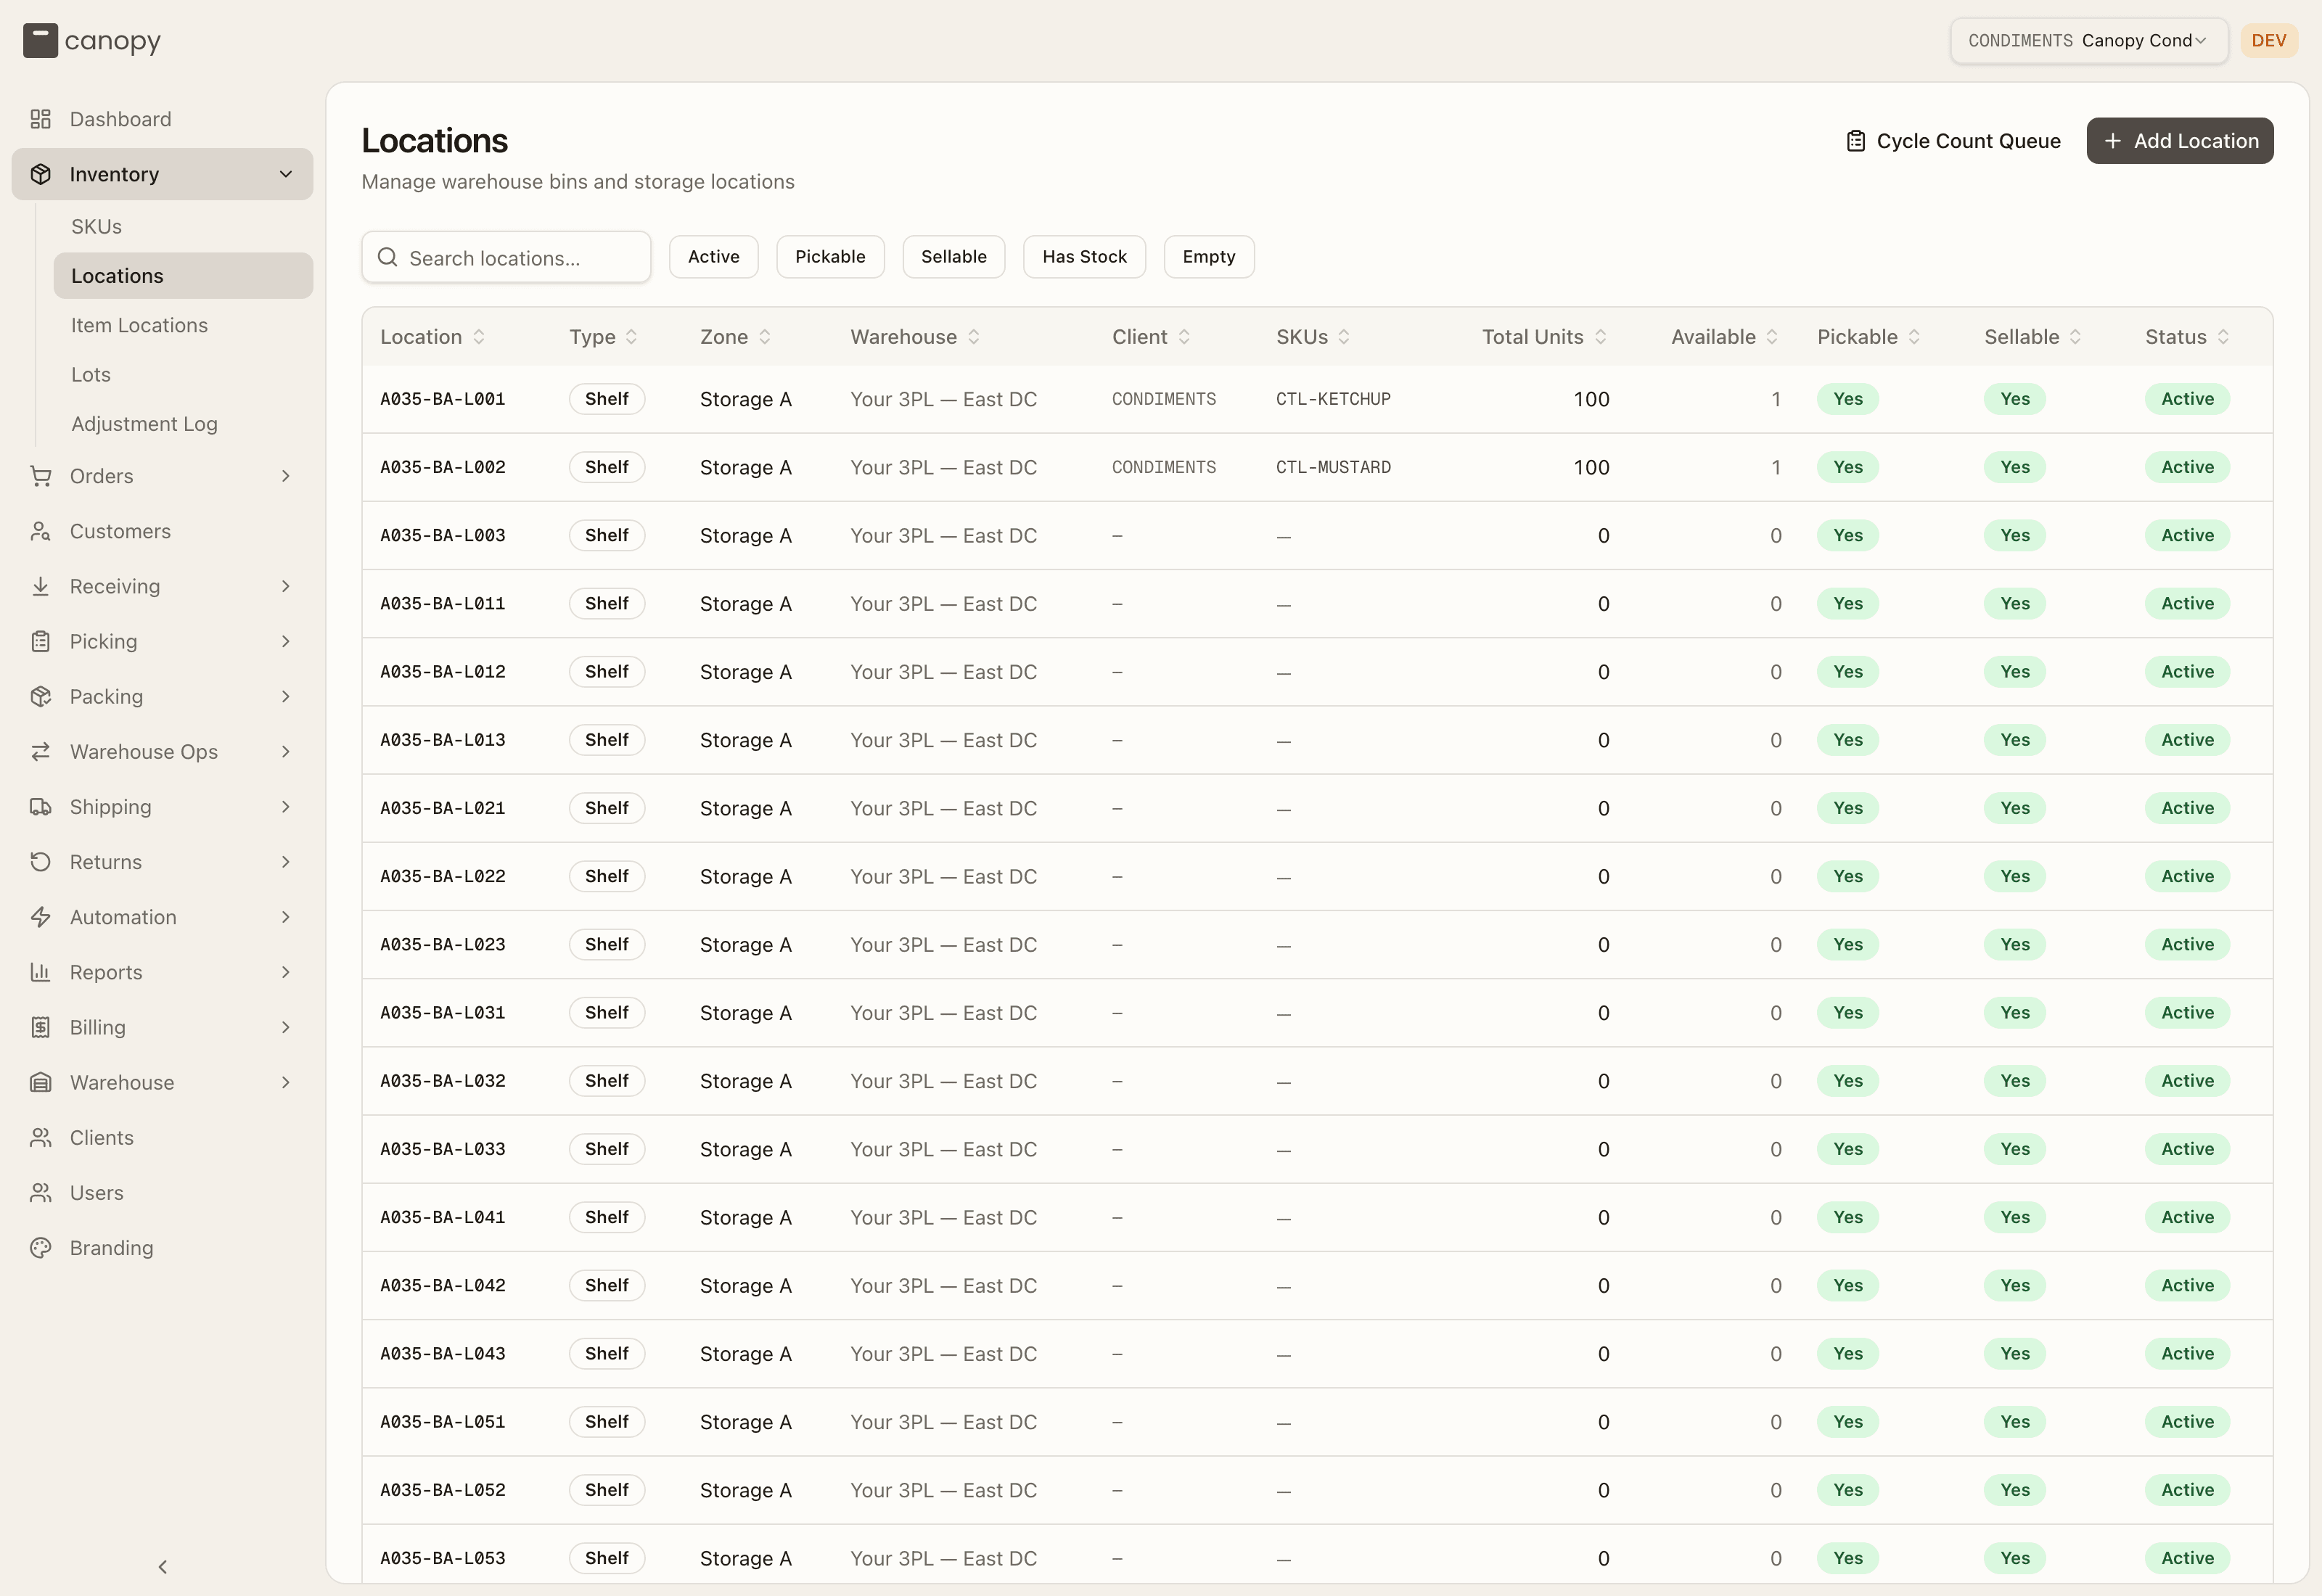This screenshot has width=2322, height=1596.
Task: Click the Clients people icon
Action: coord(40,1138)
